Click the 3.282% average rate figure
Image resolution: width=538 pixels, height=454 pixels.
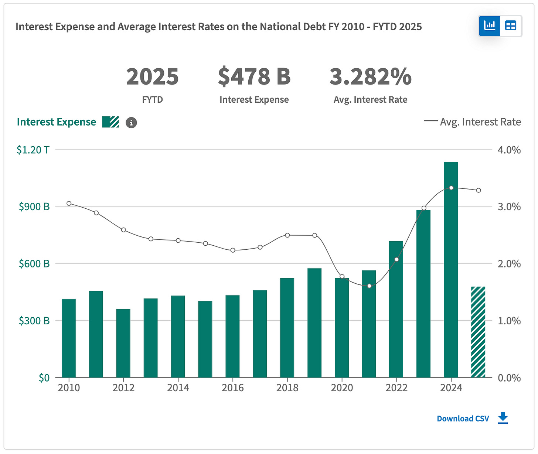pyautogui.click(x=371, y=76)
